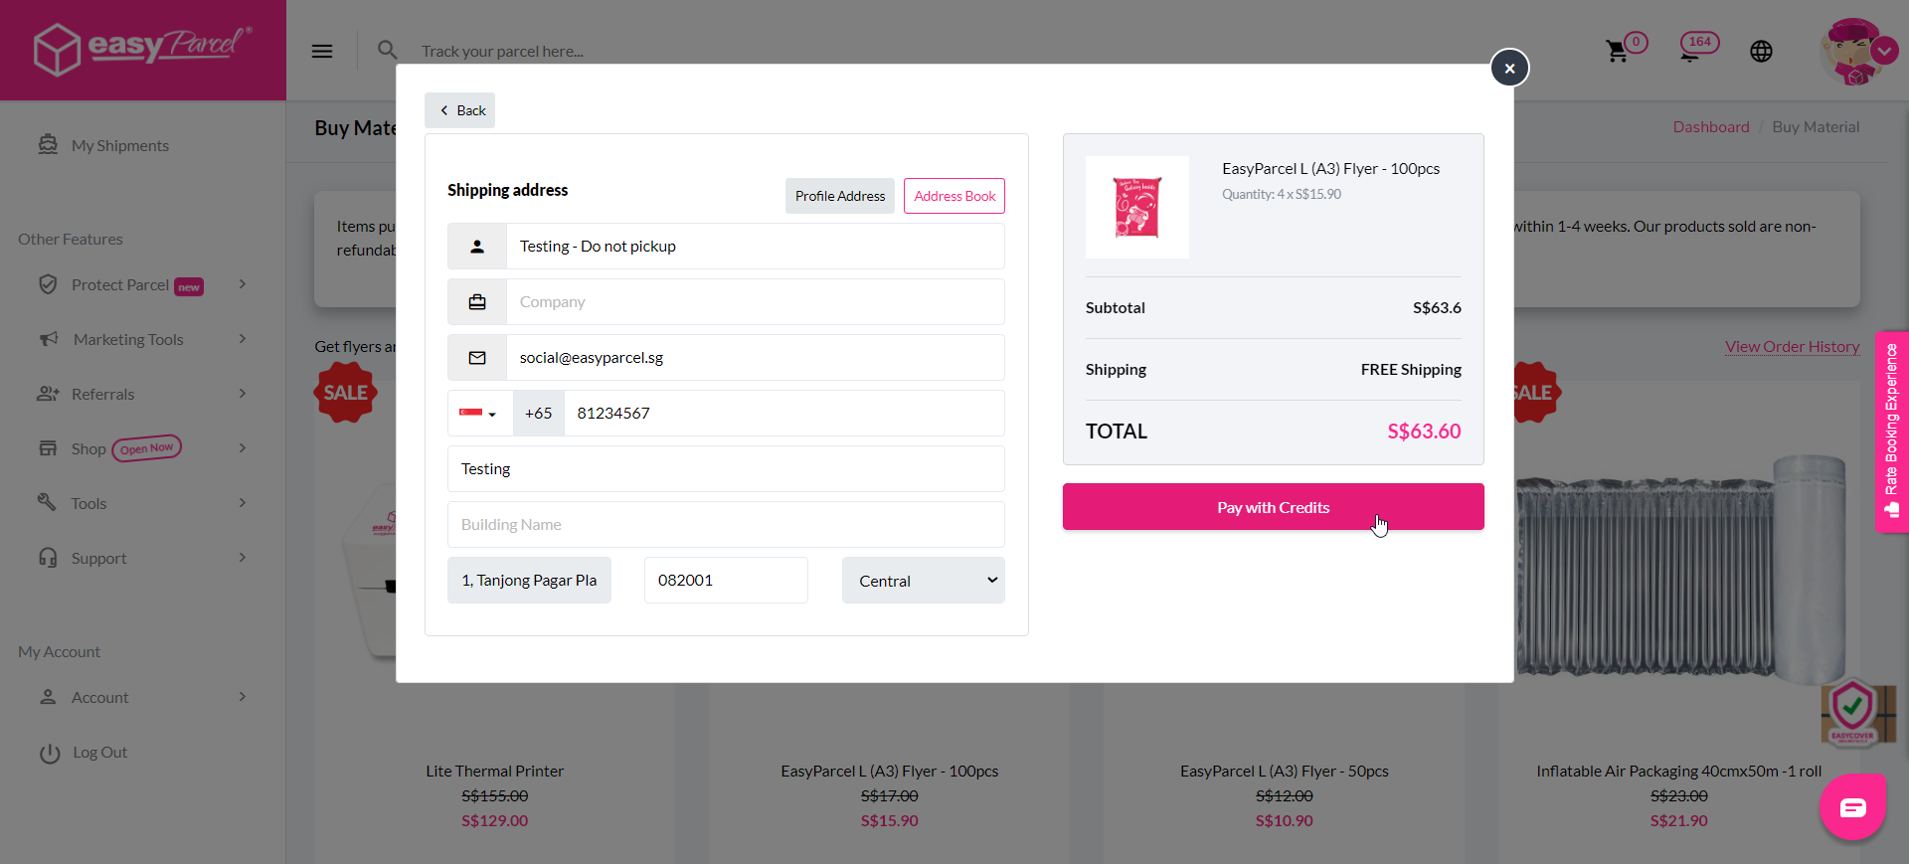Viewport: 1909px width, 864px height.
Task: Open View Order History link
Action: click(1793, 347)
